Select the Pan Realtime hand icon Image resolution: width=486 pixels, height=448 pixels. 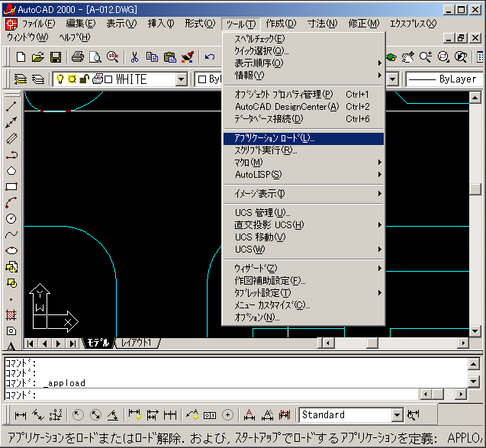tap(407, 57)
